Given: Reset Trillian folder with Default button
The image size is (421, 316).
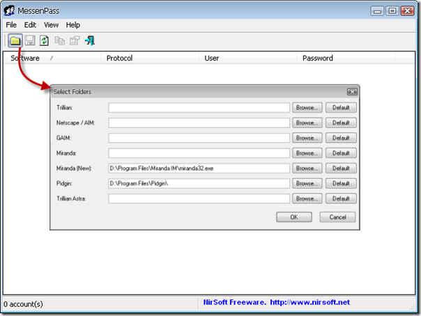Looking at the screenshot, I should (x=341, y=108).
